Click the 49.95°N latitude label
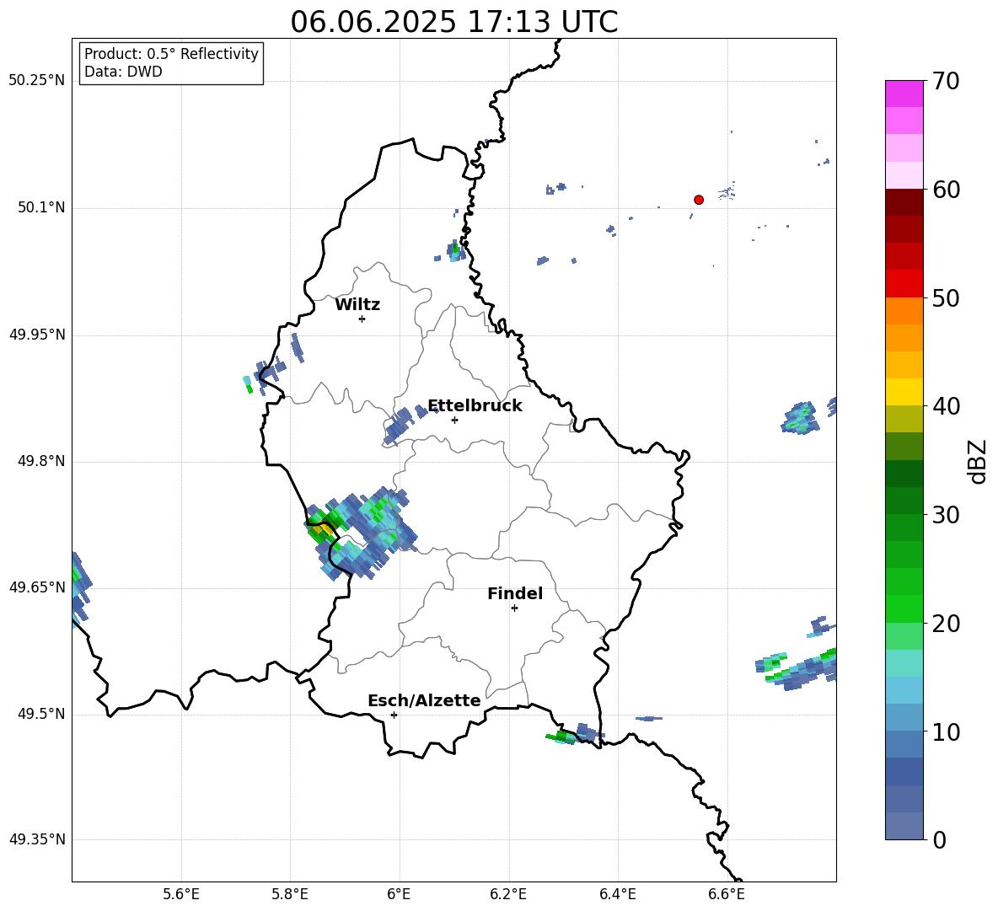Viewport: 998px width, 911px height. [x=37, y=335]
